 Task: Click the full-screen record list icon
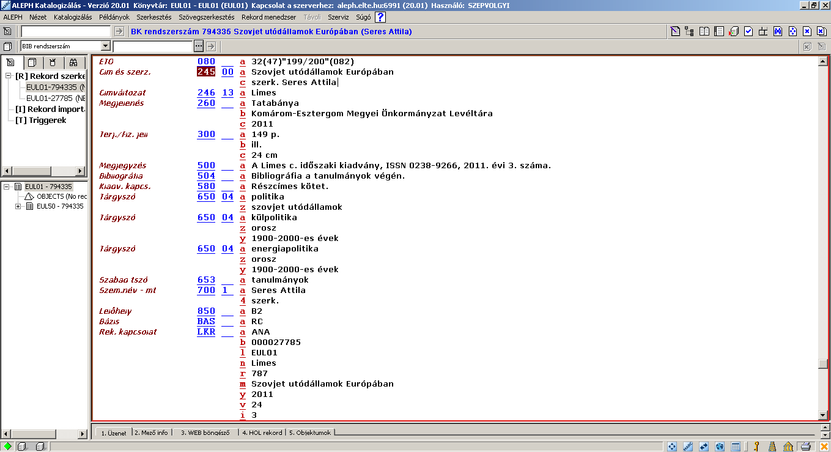(719, 31)
